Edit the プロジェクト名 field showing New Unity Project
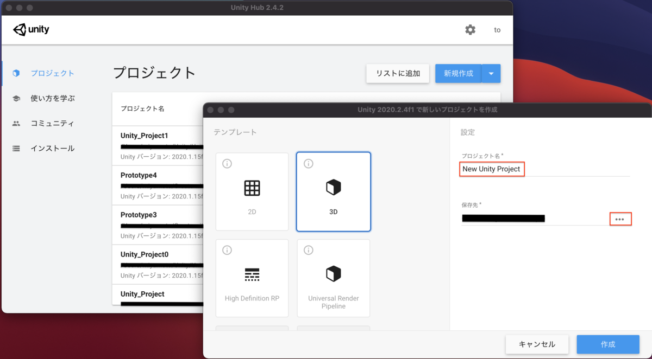This screenshot has width=652, height=359. (x=492, y=169)
